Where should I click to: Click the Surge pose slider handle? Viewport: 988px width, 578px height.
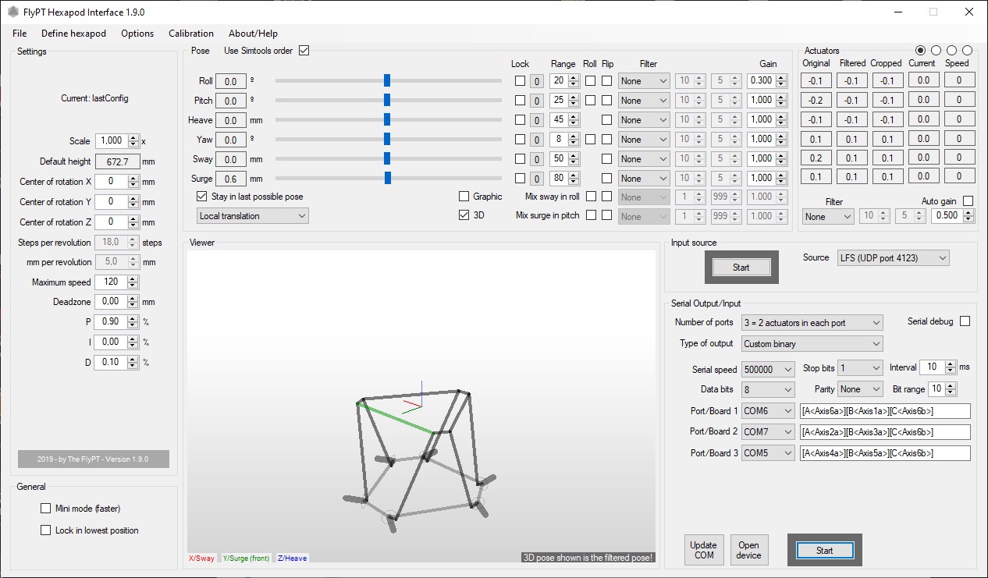pyautogui.click(x=388, y=178)
